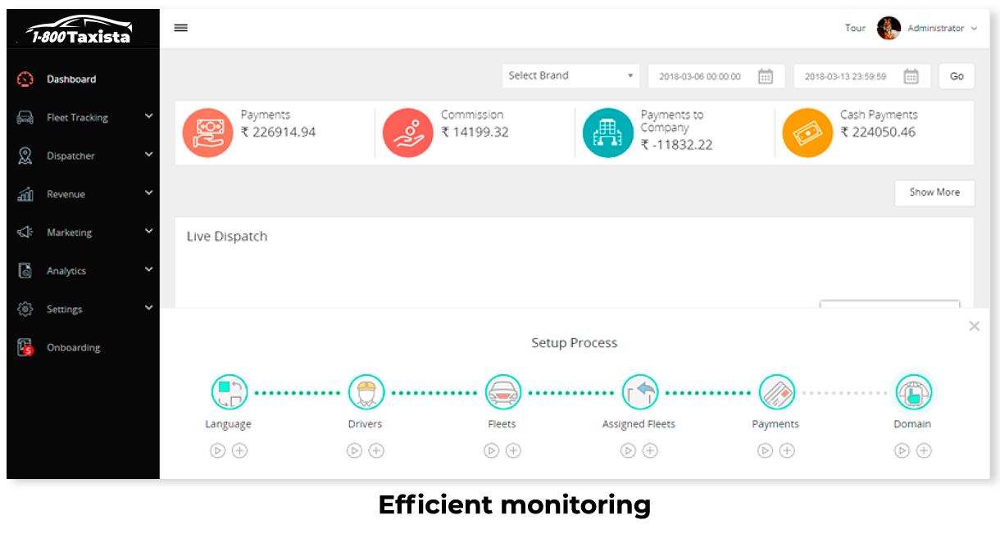Close the Setup Process panel

pos(974,326)
